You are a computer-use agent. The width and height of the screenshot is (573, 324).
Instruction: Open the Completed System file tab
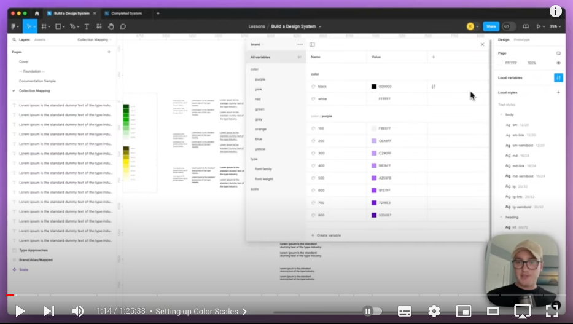[126, 13]
